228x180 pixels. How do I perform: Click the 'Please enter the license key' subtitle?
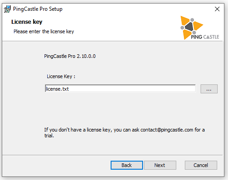coord(44,31)
